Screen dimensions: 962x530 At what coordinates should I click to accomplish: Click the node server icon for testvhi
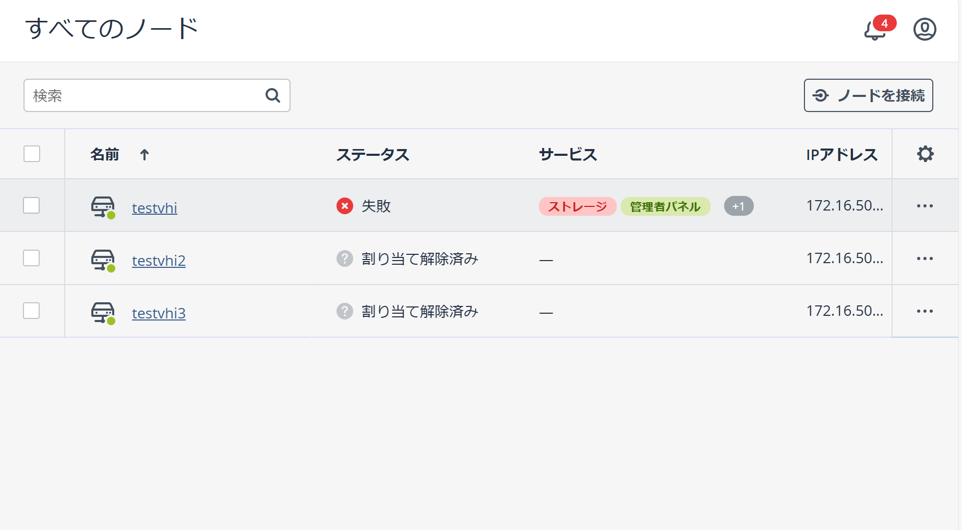pos(103,207)
